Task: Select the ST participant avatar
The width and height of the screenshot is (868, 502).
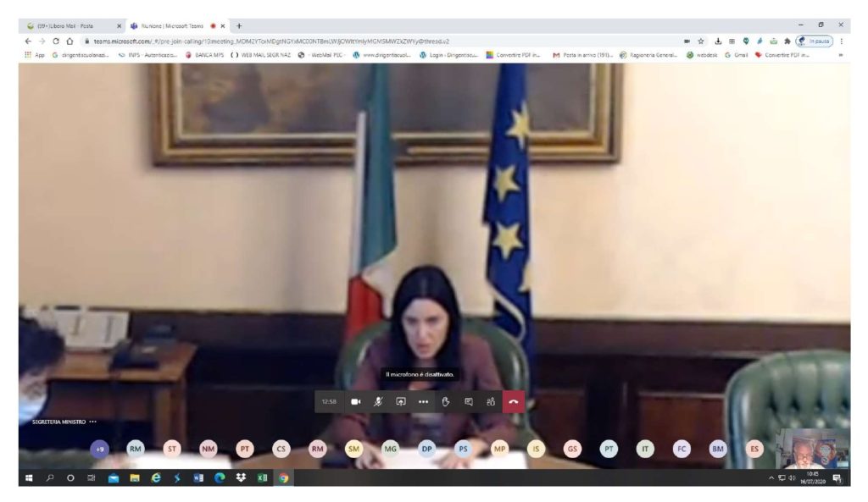Action: click(x=172, y=450)
